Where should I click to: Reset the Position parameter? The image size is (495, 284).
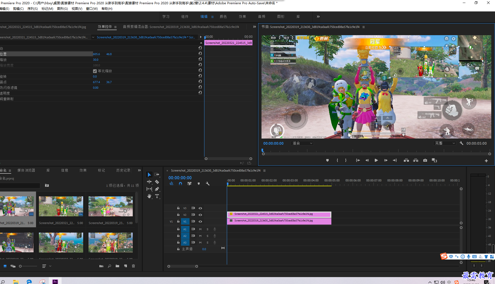[200, 53]
